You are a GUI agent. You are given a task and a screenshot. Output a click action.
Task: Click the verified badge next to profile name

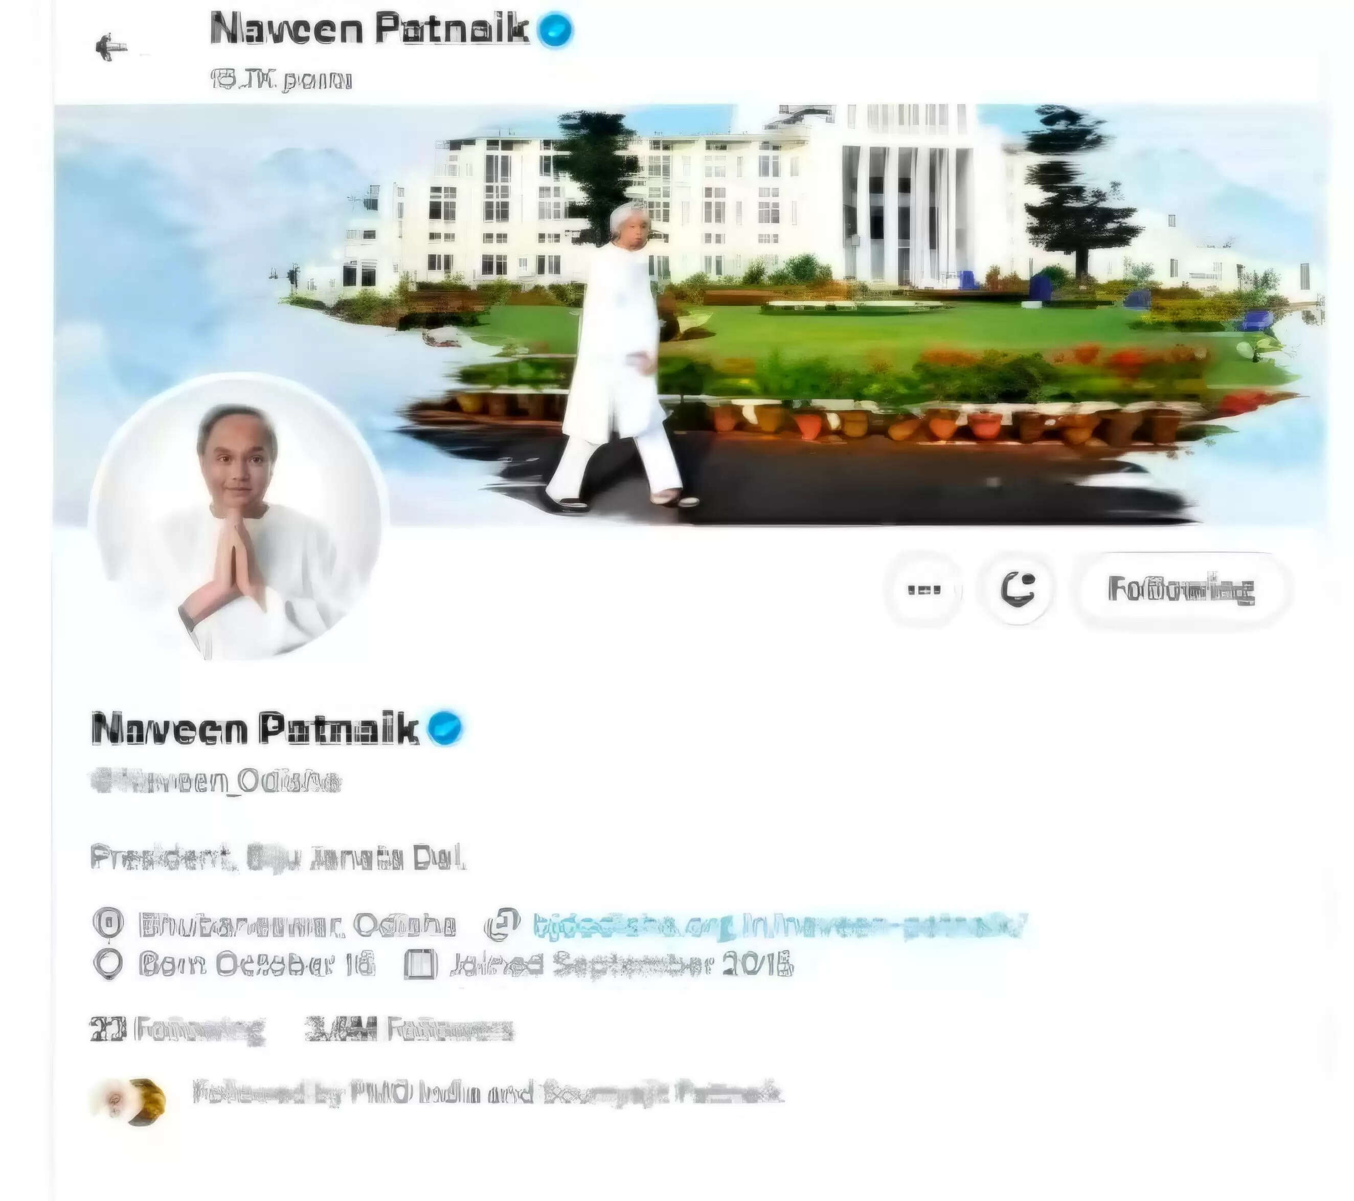[444, 728]
